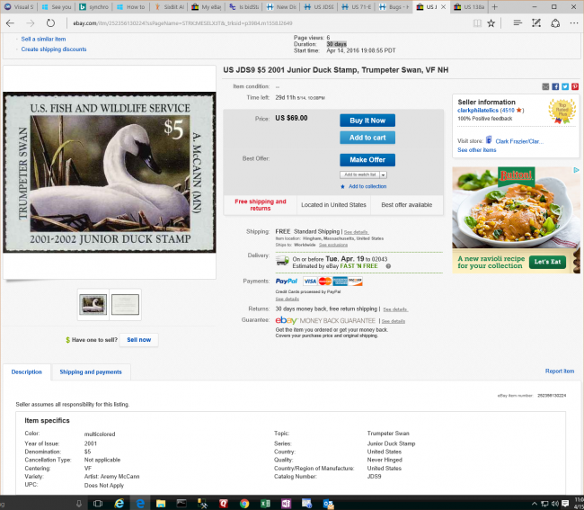Expand the Add to watch list dropdown
584x510 pixels.
tap(384, 174)
